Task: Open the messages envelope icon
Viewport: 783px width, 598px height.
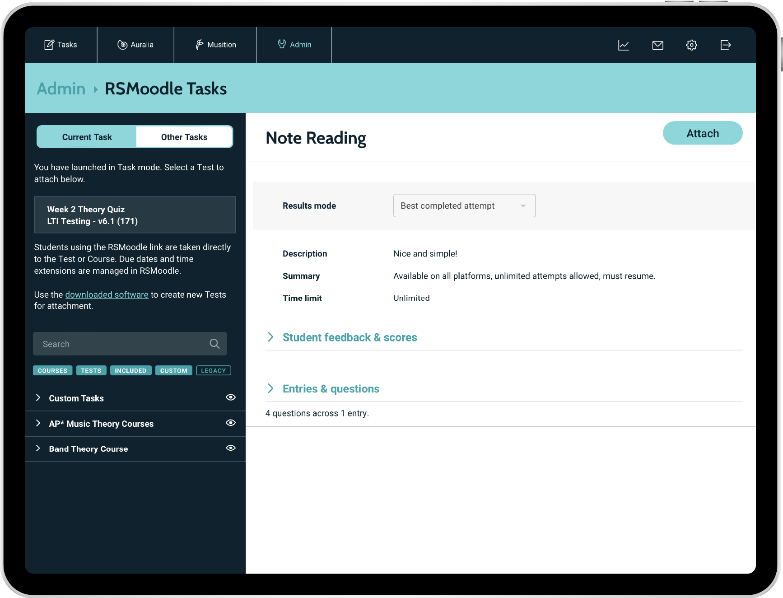Action: [x=657, y=45]
